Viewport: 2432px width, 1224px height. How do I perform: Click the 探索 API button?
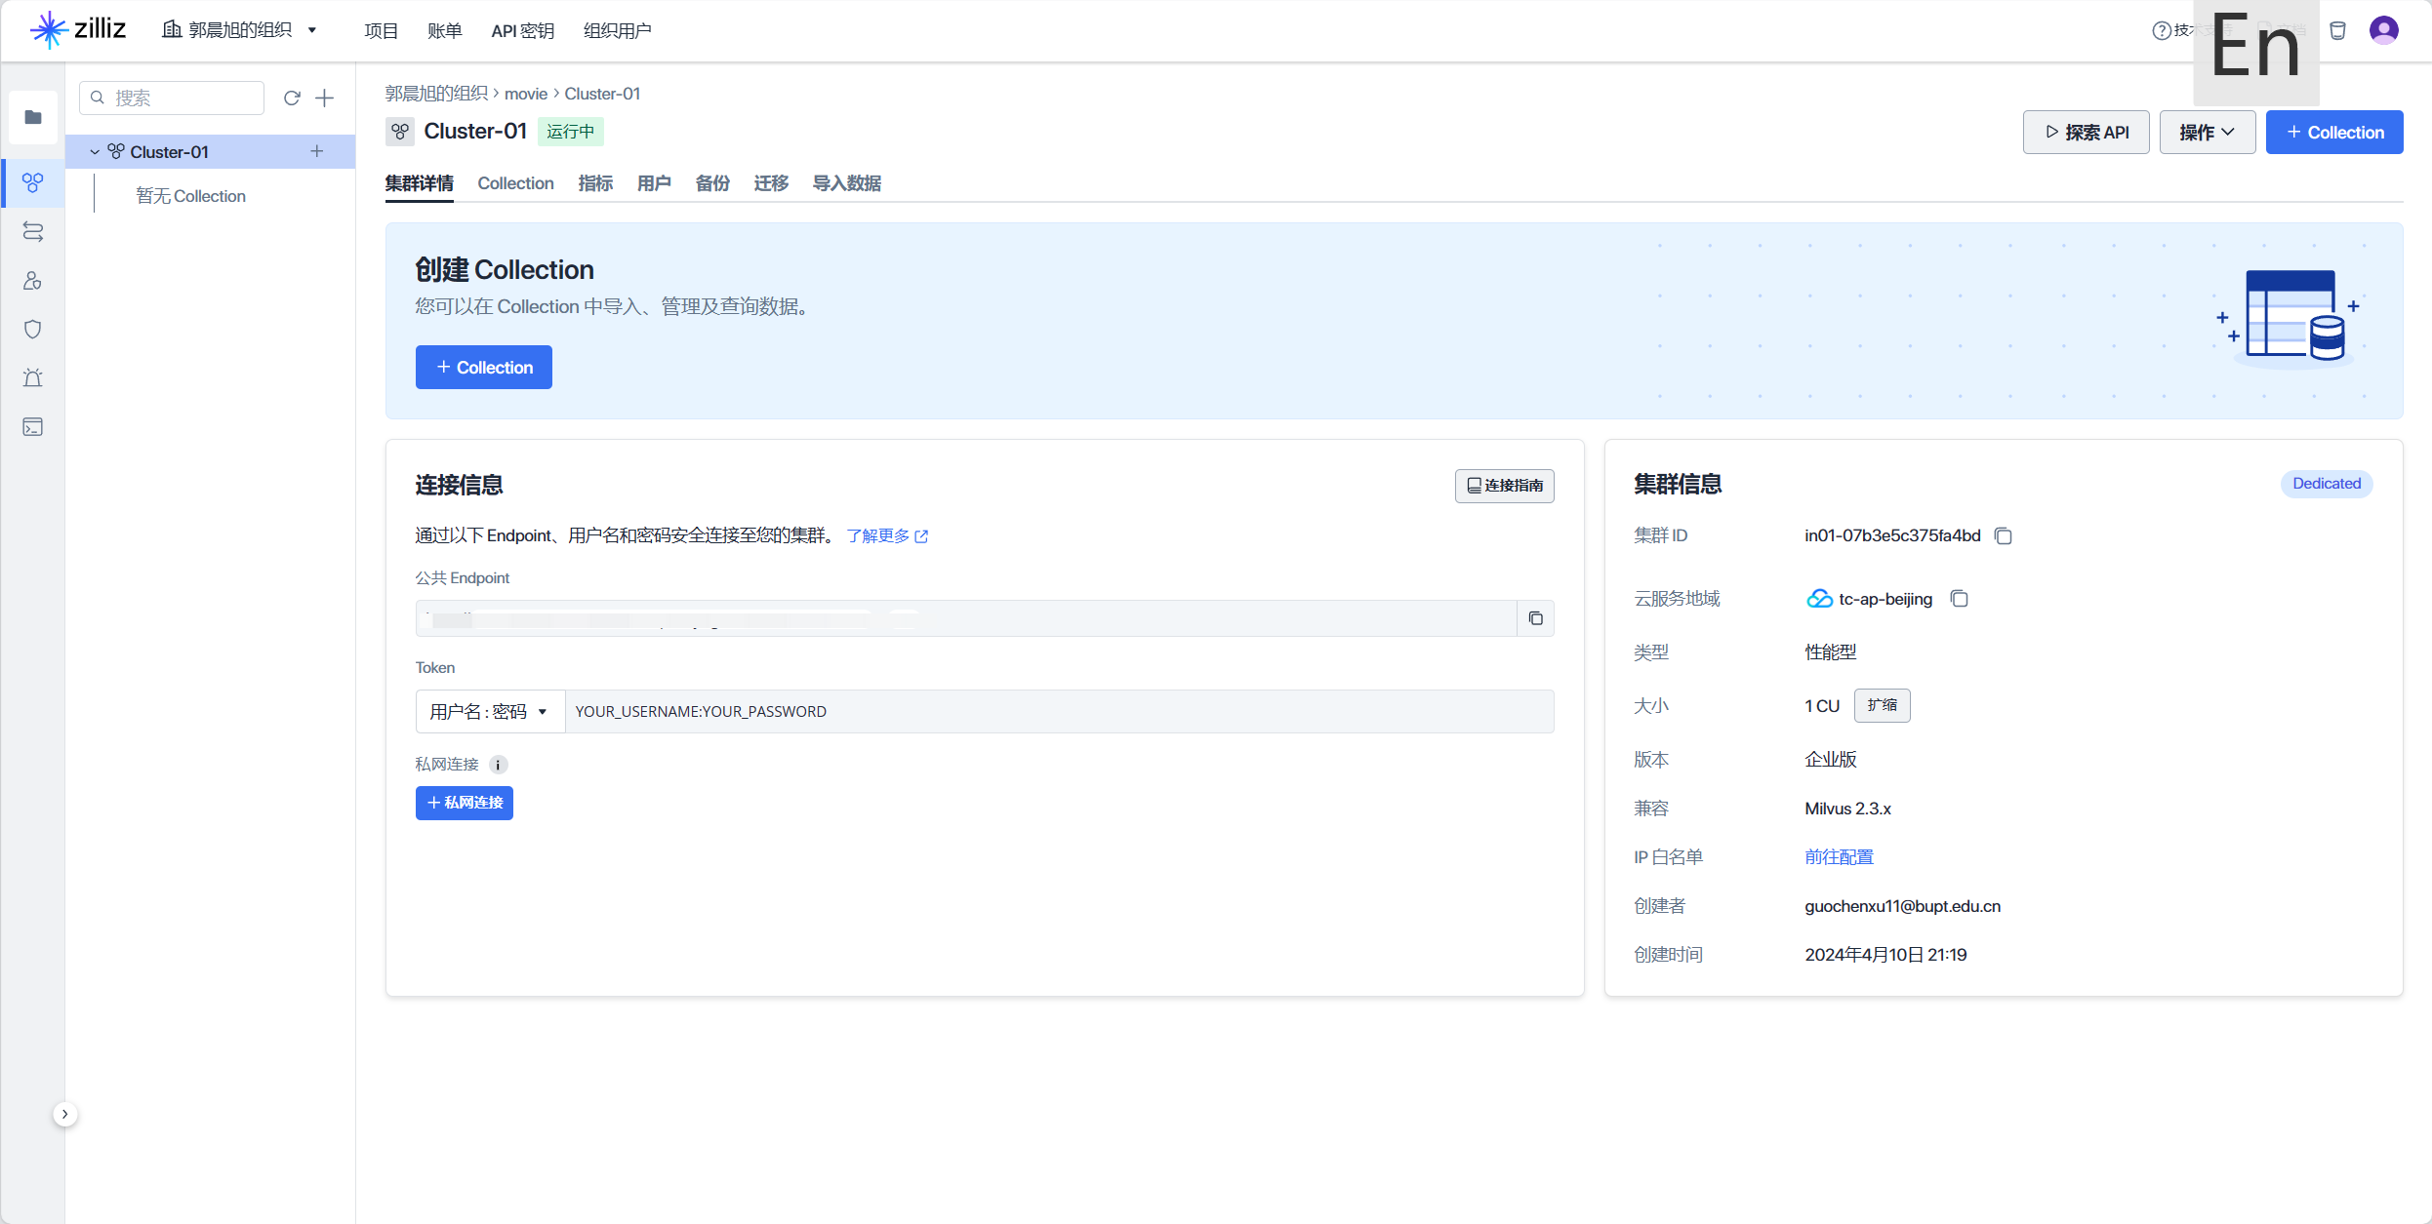click(2086, 132)
